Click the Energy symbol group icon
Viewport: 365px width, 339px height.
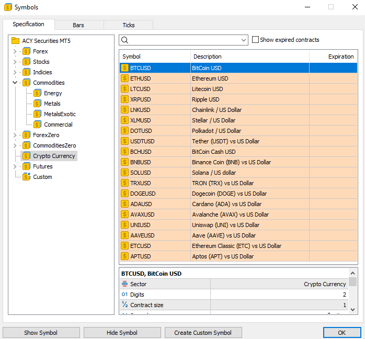tap(37, 93)
